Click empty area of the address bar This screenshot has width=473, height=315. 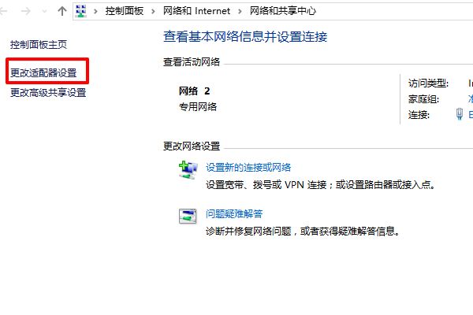pyautogui.click(x=392, y=12)
